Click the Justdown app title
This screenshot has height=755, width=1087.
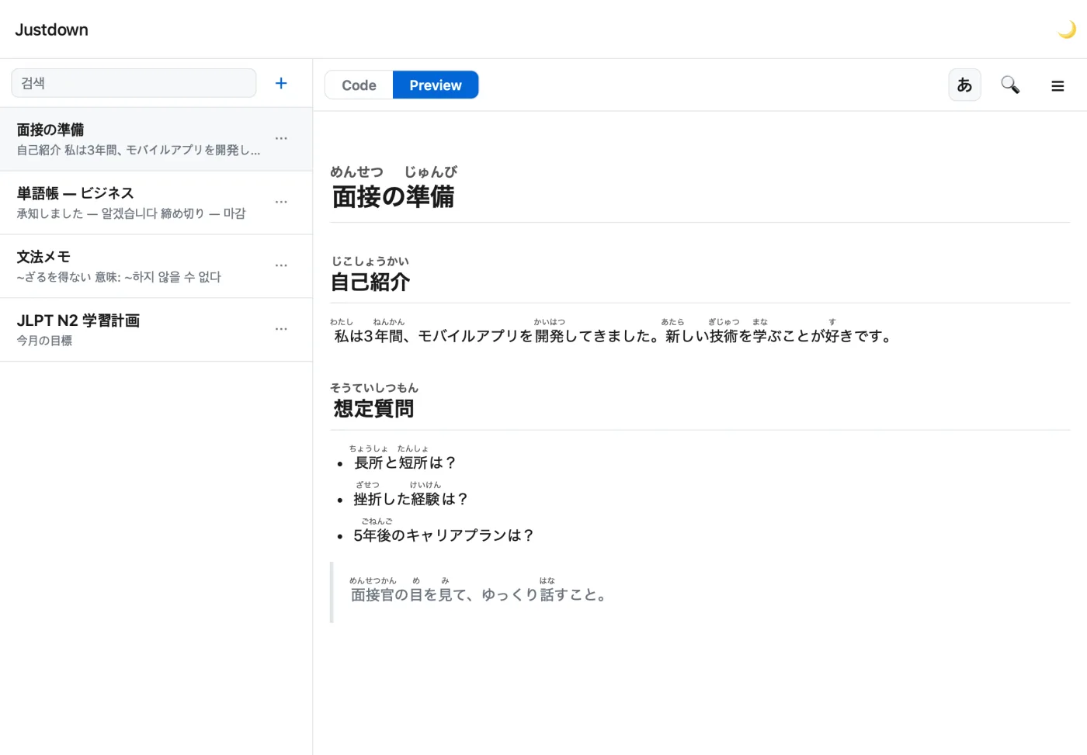[x=51, y=29]
